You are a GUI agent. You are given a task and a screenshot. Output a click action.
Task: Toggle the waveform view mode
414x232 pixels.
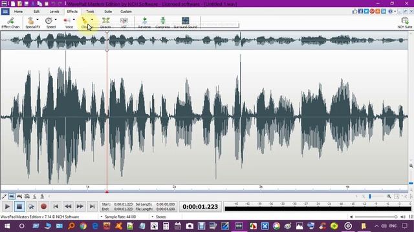(12, 196)
